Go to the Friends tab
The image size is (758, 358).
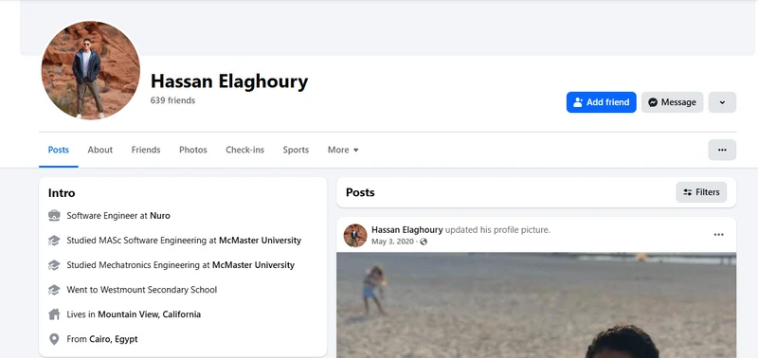(x=146, y=150)
